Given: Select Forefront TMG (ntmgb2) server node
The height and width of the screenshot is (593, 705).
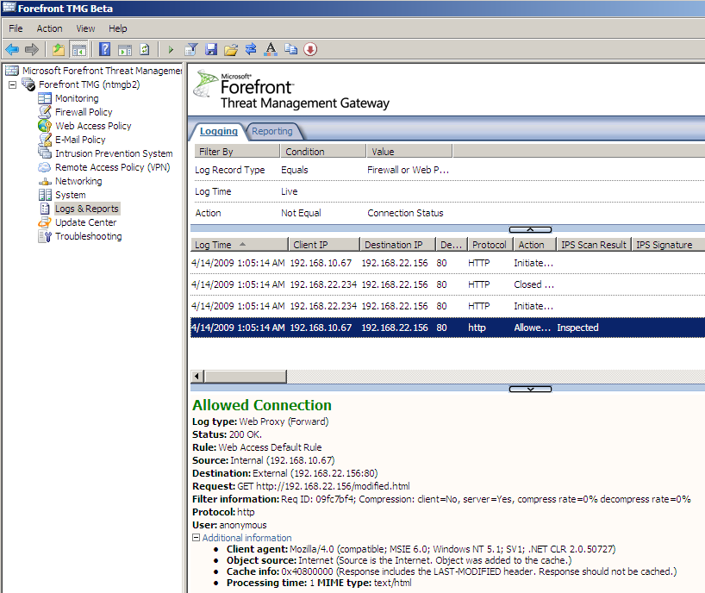Looking at the screenshot, I should coord(89,84).
